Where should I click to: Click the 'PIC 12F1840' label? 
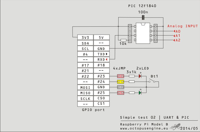142,6
